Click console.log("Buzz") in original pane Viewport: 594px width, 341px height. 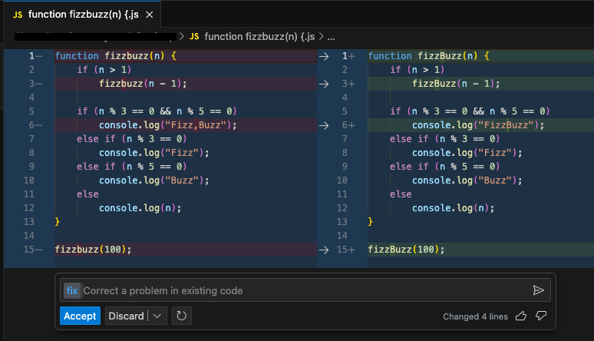click(153, 180)
